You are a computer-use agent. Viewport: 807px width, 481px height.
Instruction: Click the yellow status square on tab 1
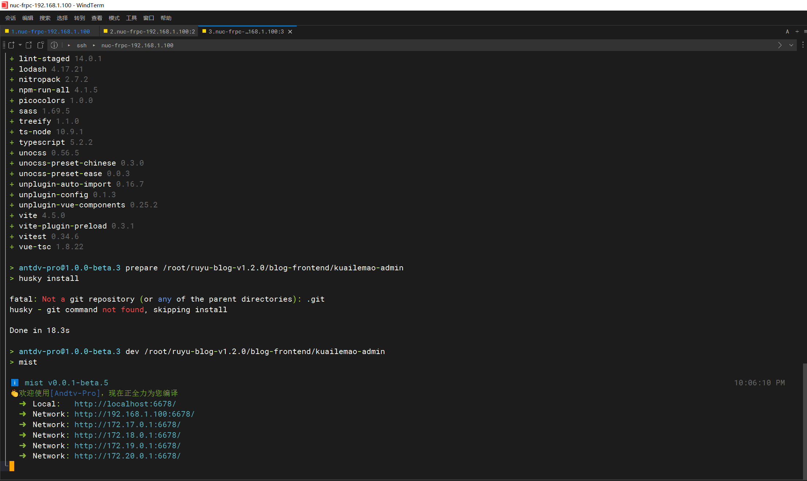click(x=7, y=31)
